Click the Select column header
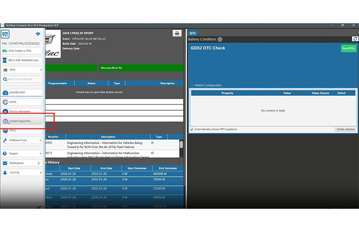 (x=341, y=93)
